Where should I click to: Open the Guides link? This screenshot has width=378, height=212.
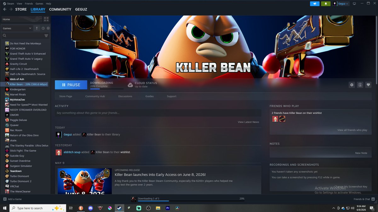pyautogui.click(x=150, y=96)
